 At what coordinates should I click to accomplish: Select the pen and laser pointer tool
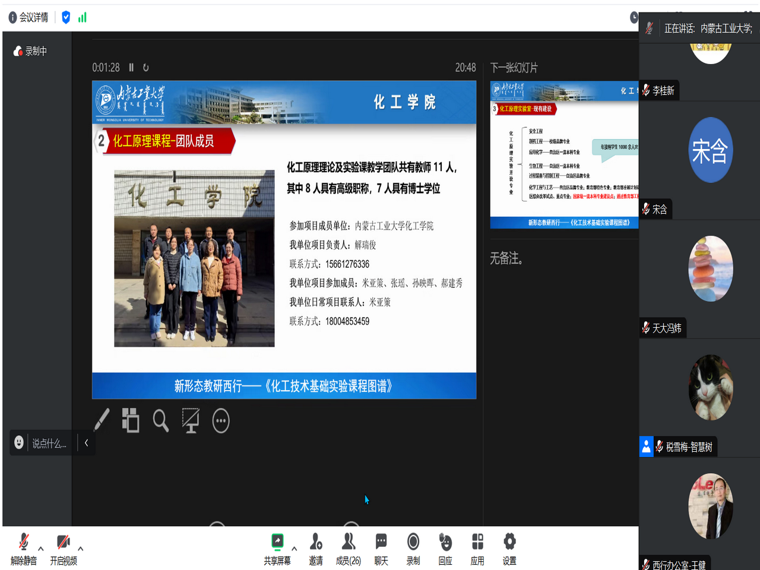[102, 420]
